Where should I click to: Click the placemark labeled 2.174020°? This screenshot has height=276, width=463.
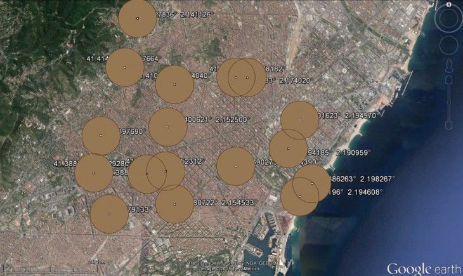pos(248,77)
